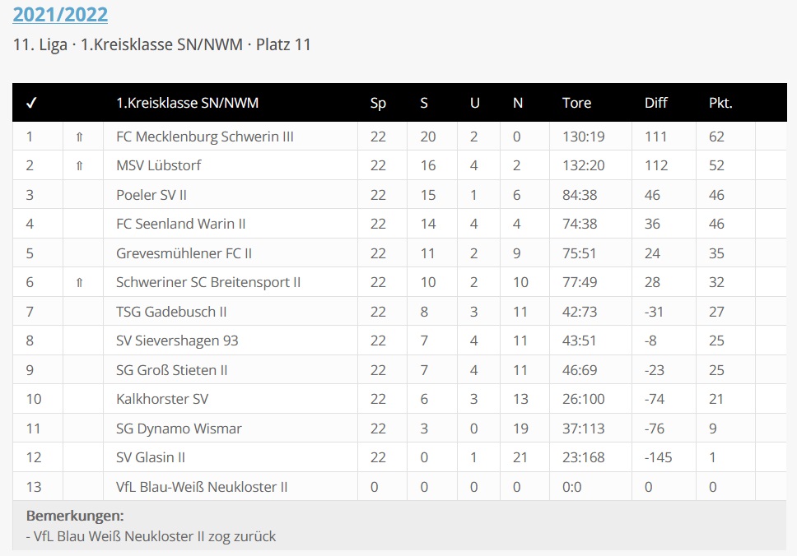Select SG Groß Stieten II team
The width and height of the screenshot is (797, 556).
click(x=172, y=370)
